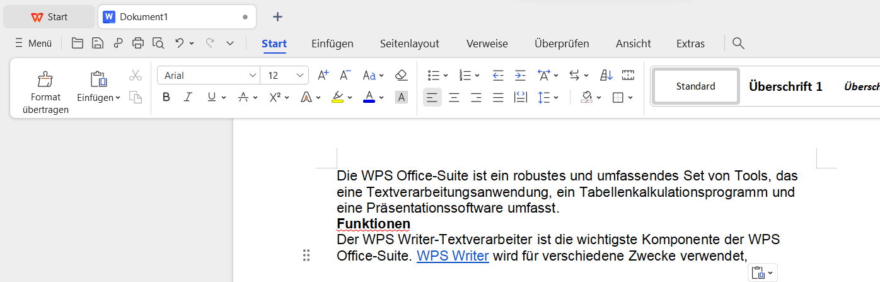Toggle bold formatting
The width and height of the screenshot is (880, 282).
tap(166, 97)
